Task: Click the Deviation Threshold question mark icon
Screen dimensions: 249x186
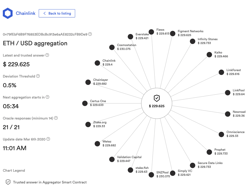Action: [38, 76]
